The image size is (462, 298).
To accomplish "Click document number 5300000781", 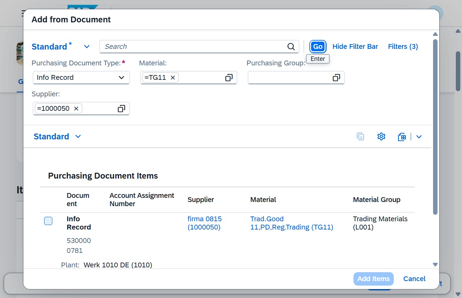I will tap(79, 245).
